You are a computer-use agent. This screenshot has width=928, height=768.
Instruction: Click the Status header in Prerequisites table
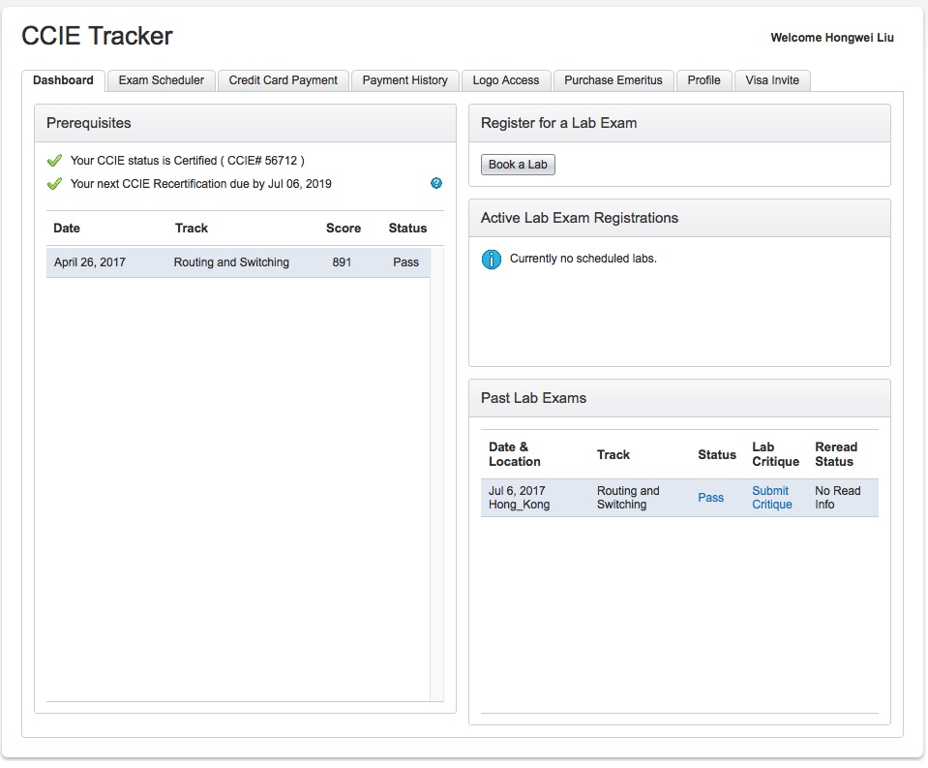coord(407,228)
